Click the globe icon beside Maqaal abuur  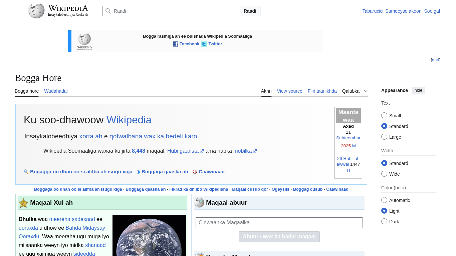coord(199,203)
